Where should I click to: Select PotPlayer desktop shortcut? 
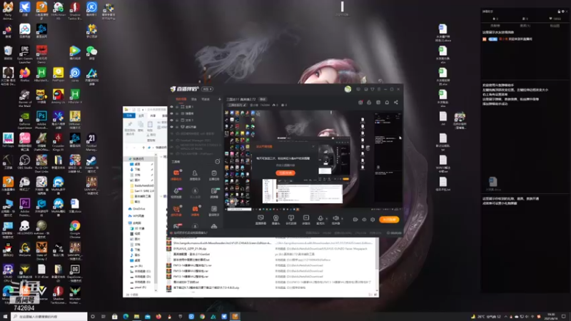(59, 75)
